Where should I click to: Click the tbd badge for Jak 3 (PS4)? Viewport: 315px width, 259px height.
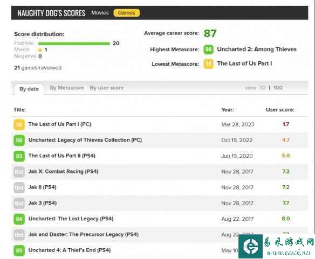(19, 203)
